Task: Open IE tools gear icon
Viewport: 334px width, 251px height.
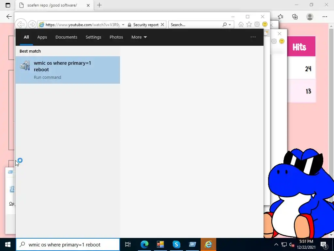Action: tap(257, 24)
